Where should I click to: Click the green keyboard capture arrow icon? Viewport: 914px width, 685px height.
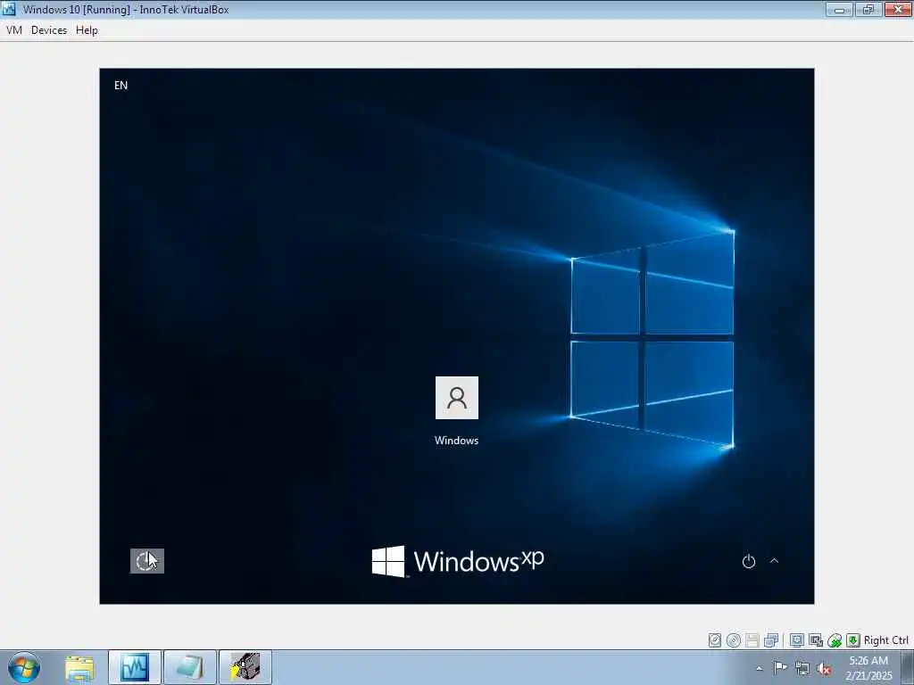pyautogui.click(x=852, y=640)
